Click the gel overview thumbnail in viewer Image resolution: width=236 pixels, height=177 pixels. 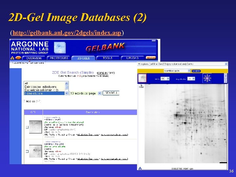[142, 78]
